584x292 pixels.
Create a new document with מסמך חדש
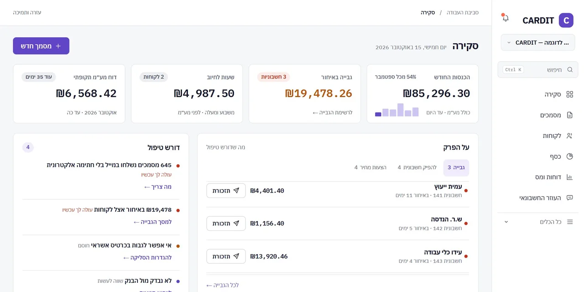click(x=41, y=46)
